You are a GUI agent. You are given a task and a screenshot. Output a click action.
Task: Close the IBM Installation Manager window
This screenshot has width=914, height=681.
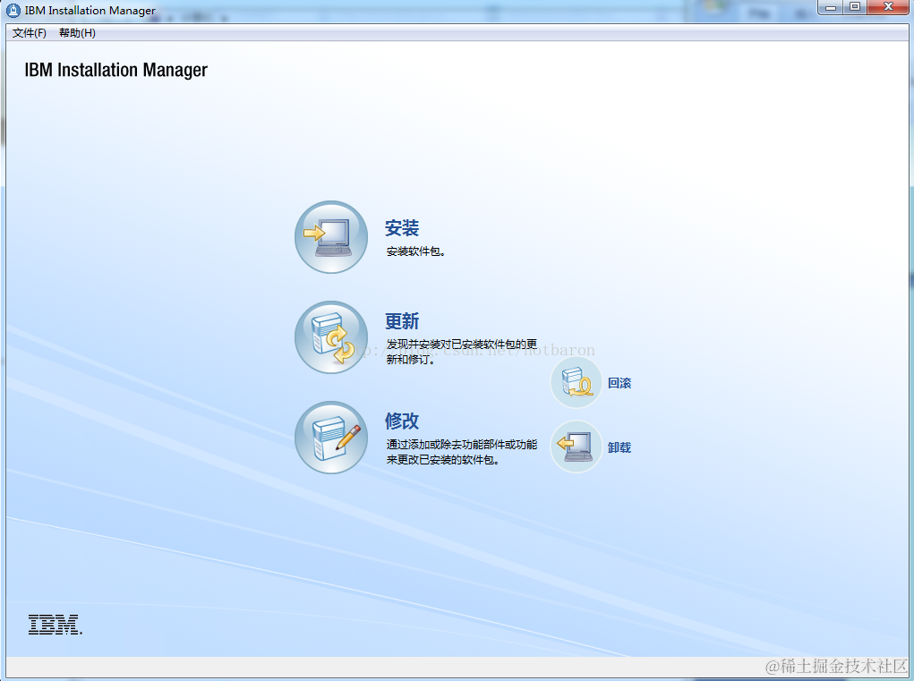pyautogui.click(x=888, y=7)
